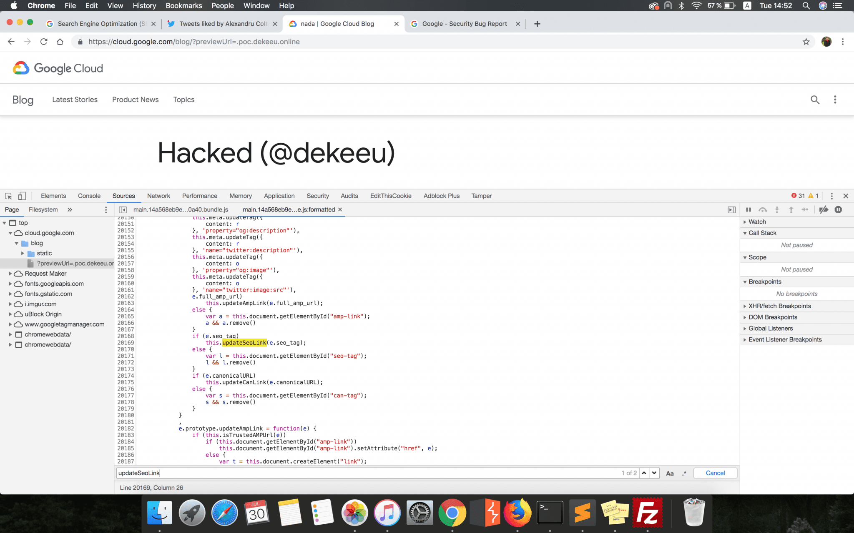Screen dimensions: 854x533
Task: Open Topics link
Action: pos(184,100)
